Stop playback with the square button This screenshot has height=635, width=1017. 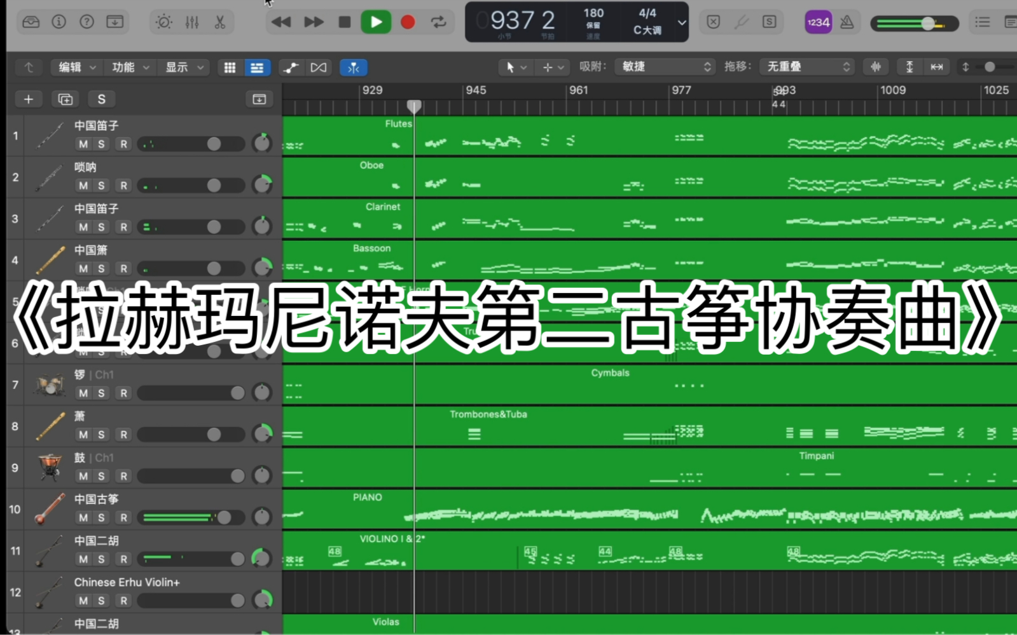point(345,22)
